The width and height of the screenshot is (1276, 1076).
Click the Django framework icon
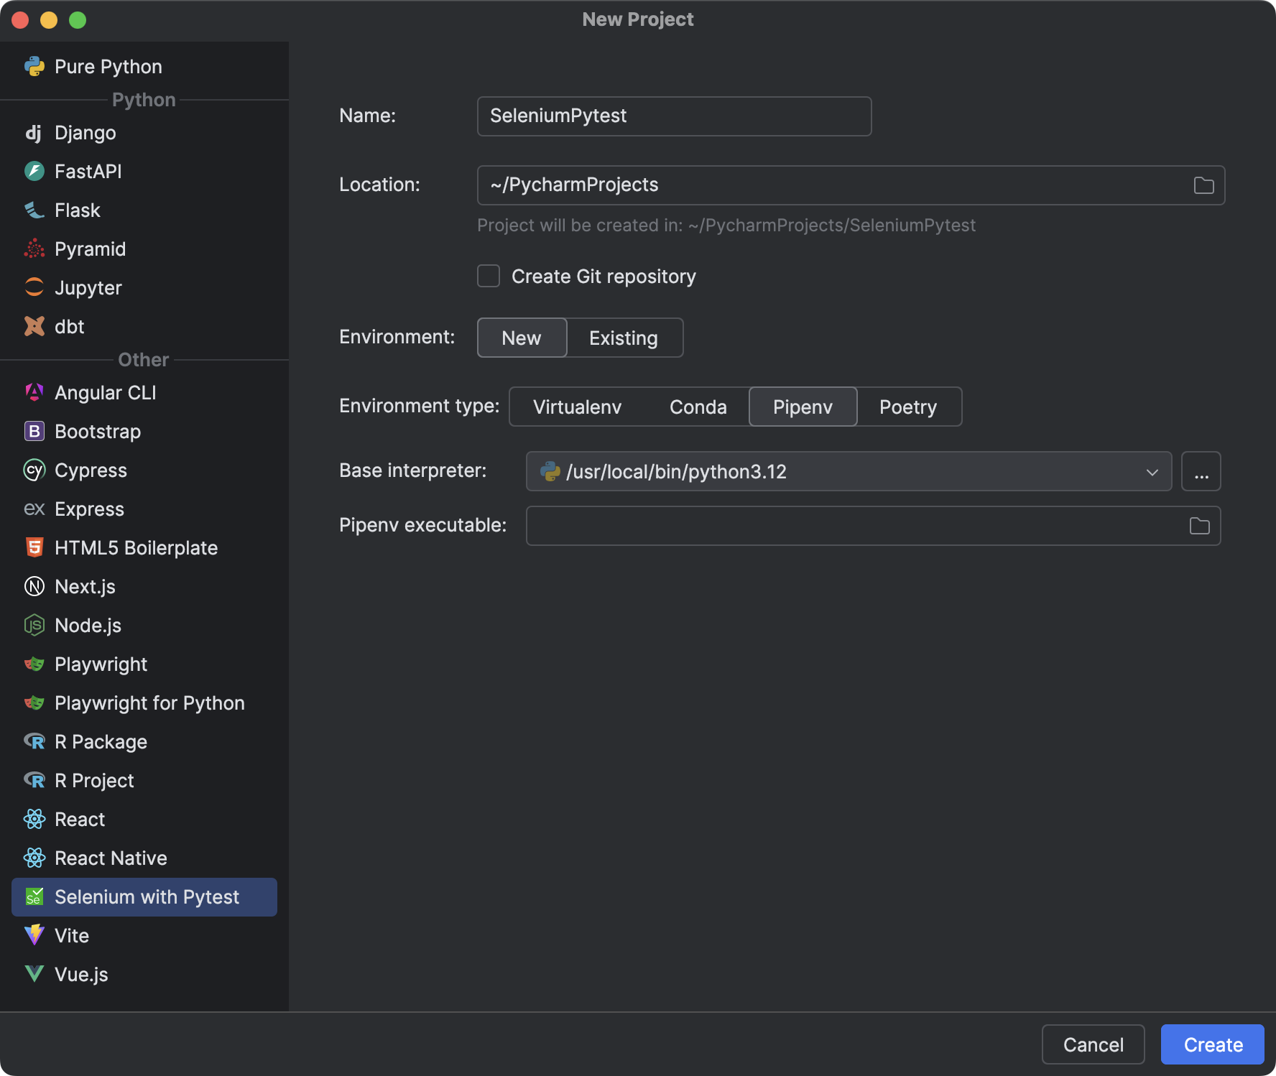pos(34,132)
